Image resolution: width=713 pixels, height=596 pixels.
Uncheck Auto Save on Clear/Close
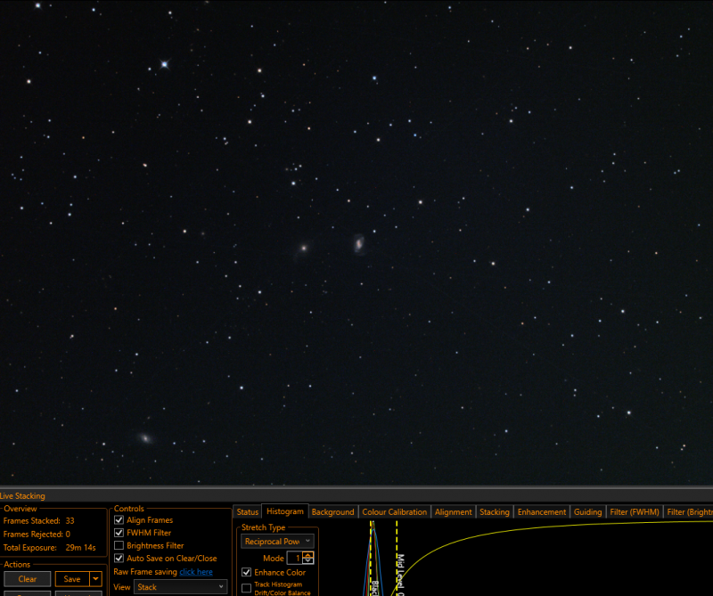[119, 558]
